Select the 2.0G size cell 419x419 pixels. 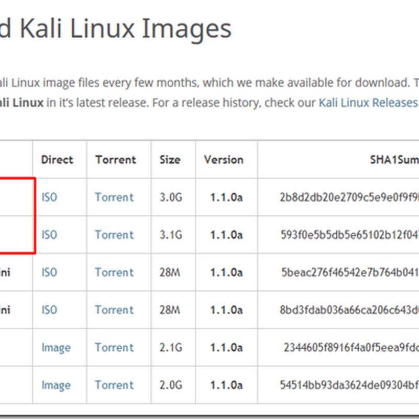171,385
